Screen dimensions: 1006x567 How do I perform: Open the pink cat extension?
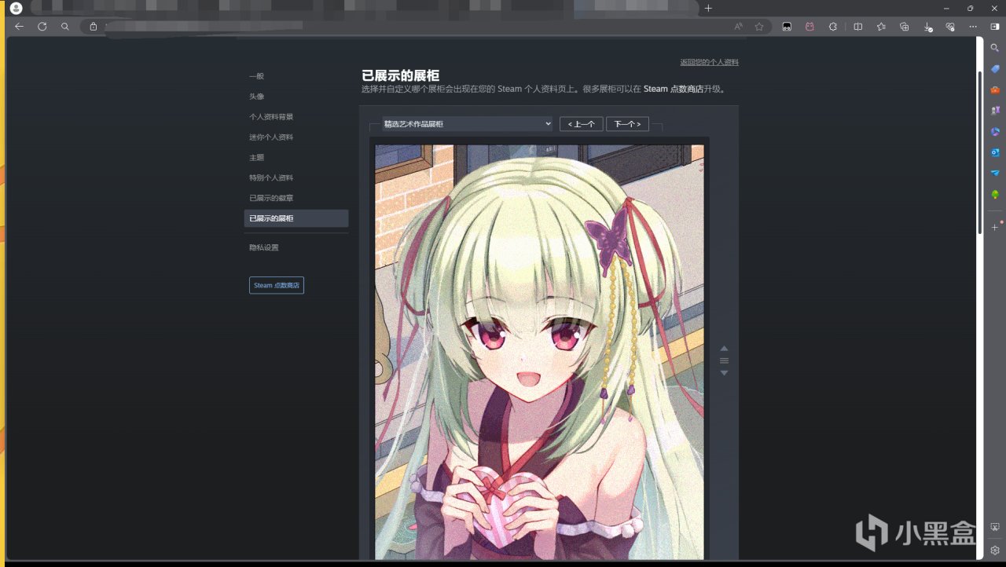[x=810, y=27]
